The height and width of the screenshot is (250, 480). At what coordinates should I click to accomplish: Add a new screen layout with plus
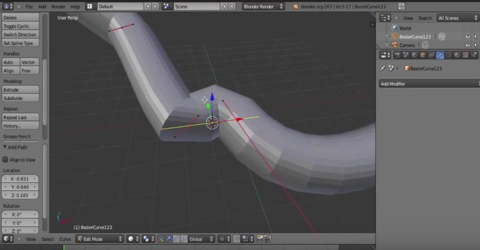[148, 7]
